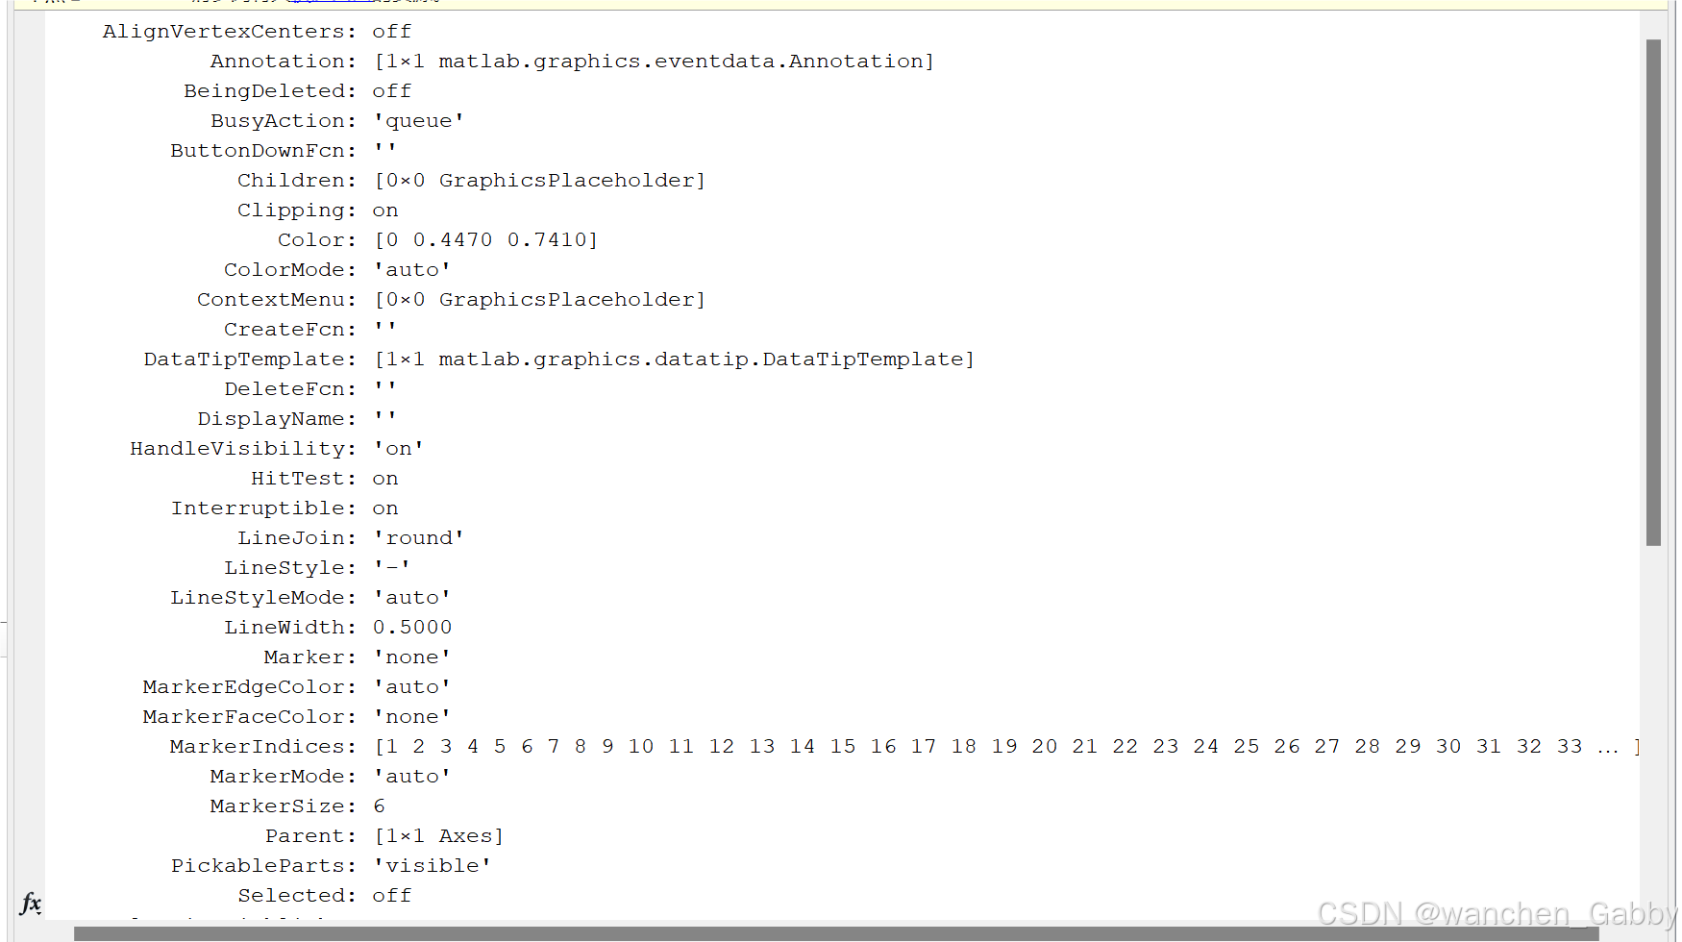The width and height of the screenshot is (1682, 942).
Task: Click the BusyAction 'queue' value
Action: [x=418, y=121]
